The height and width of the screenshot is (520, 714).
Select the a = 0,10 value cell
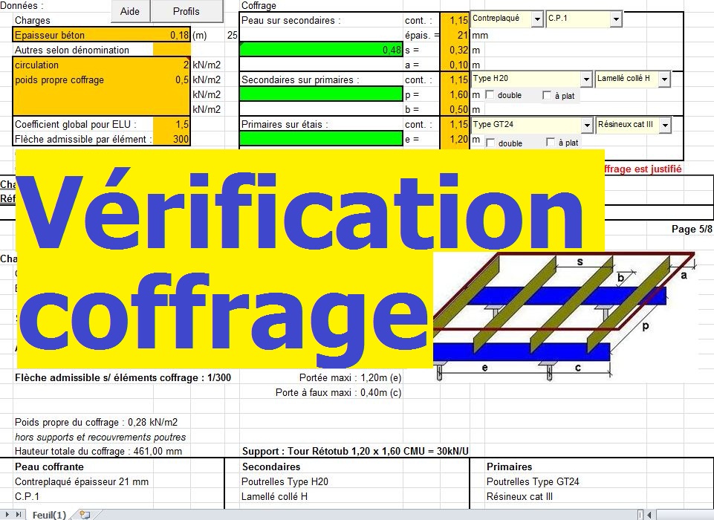tap(455, 65)
